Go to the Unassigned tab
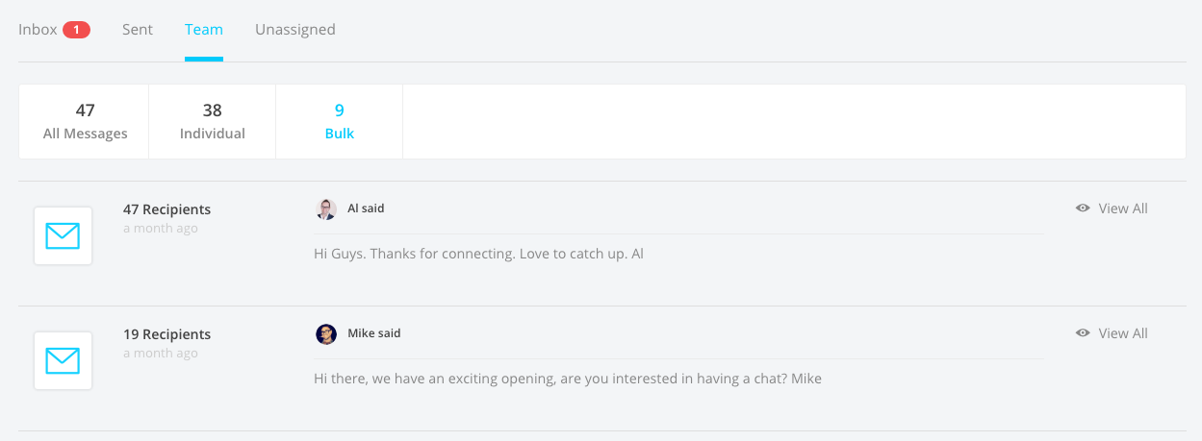 [295, 30]
